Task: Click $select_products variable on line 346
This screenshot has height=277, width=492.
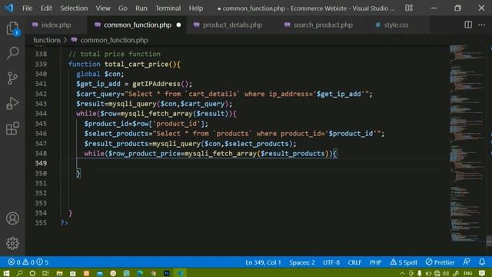Action: [x=116, y=133]
